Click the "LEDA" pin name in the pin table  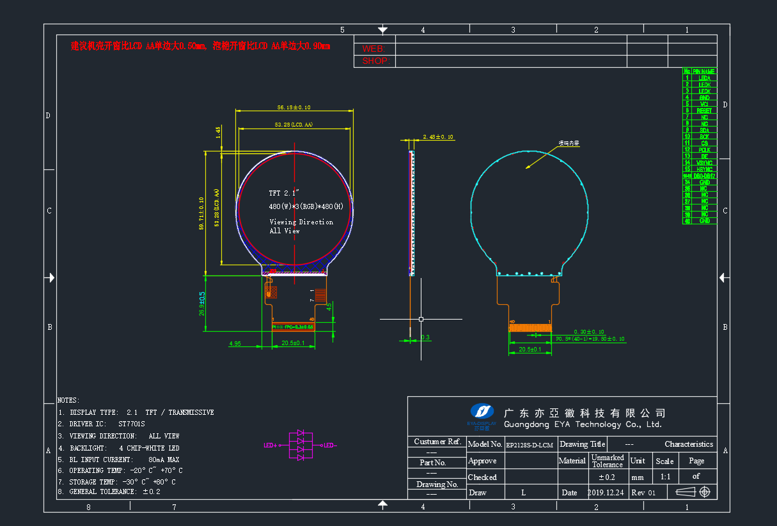point(704,78)
